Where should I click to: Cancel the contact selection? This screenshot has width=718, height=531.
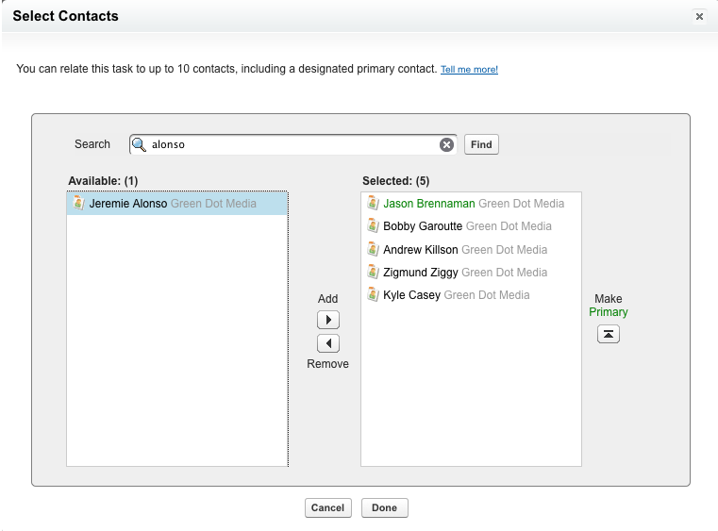327,507
